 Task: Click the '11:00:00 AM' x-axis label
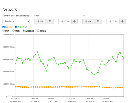tap(15, 101)
